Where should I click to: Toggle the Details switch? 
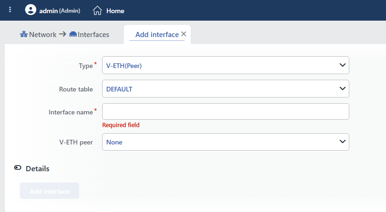point(18,168)
